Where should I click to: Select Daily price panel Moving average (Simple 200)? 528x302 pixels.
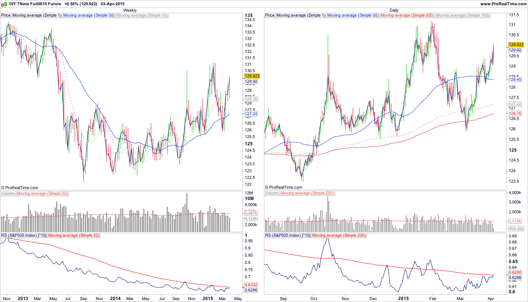click(407, 15)
